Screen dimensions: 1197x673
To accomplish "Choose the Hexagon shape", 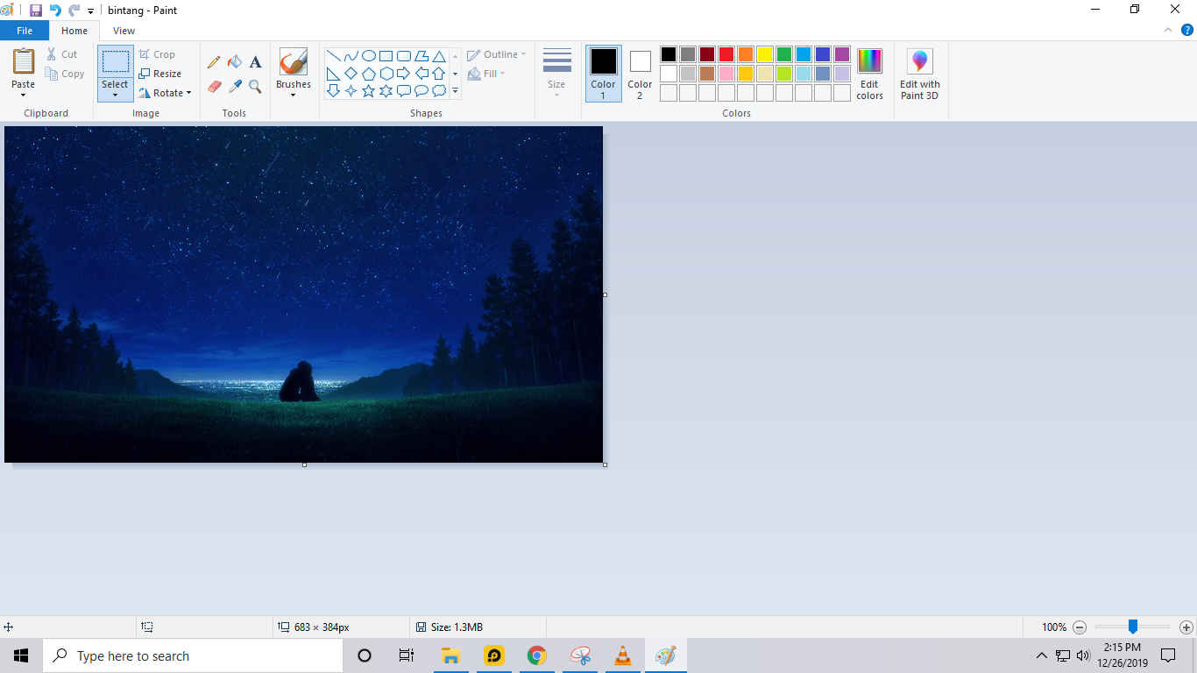I will [386, 74].
